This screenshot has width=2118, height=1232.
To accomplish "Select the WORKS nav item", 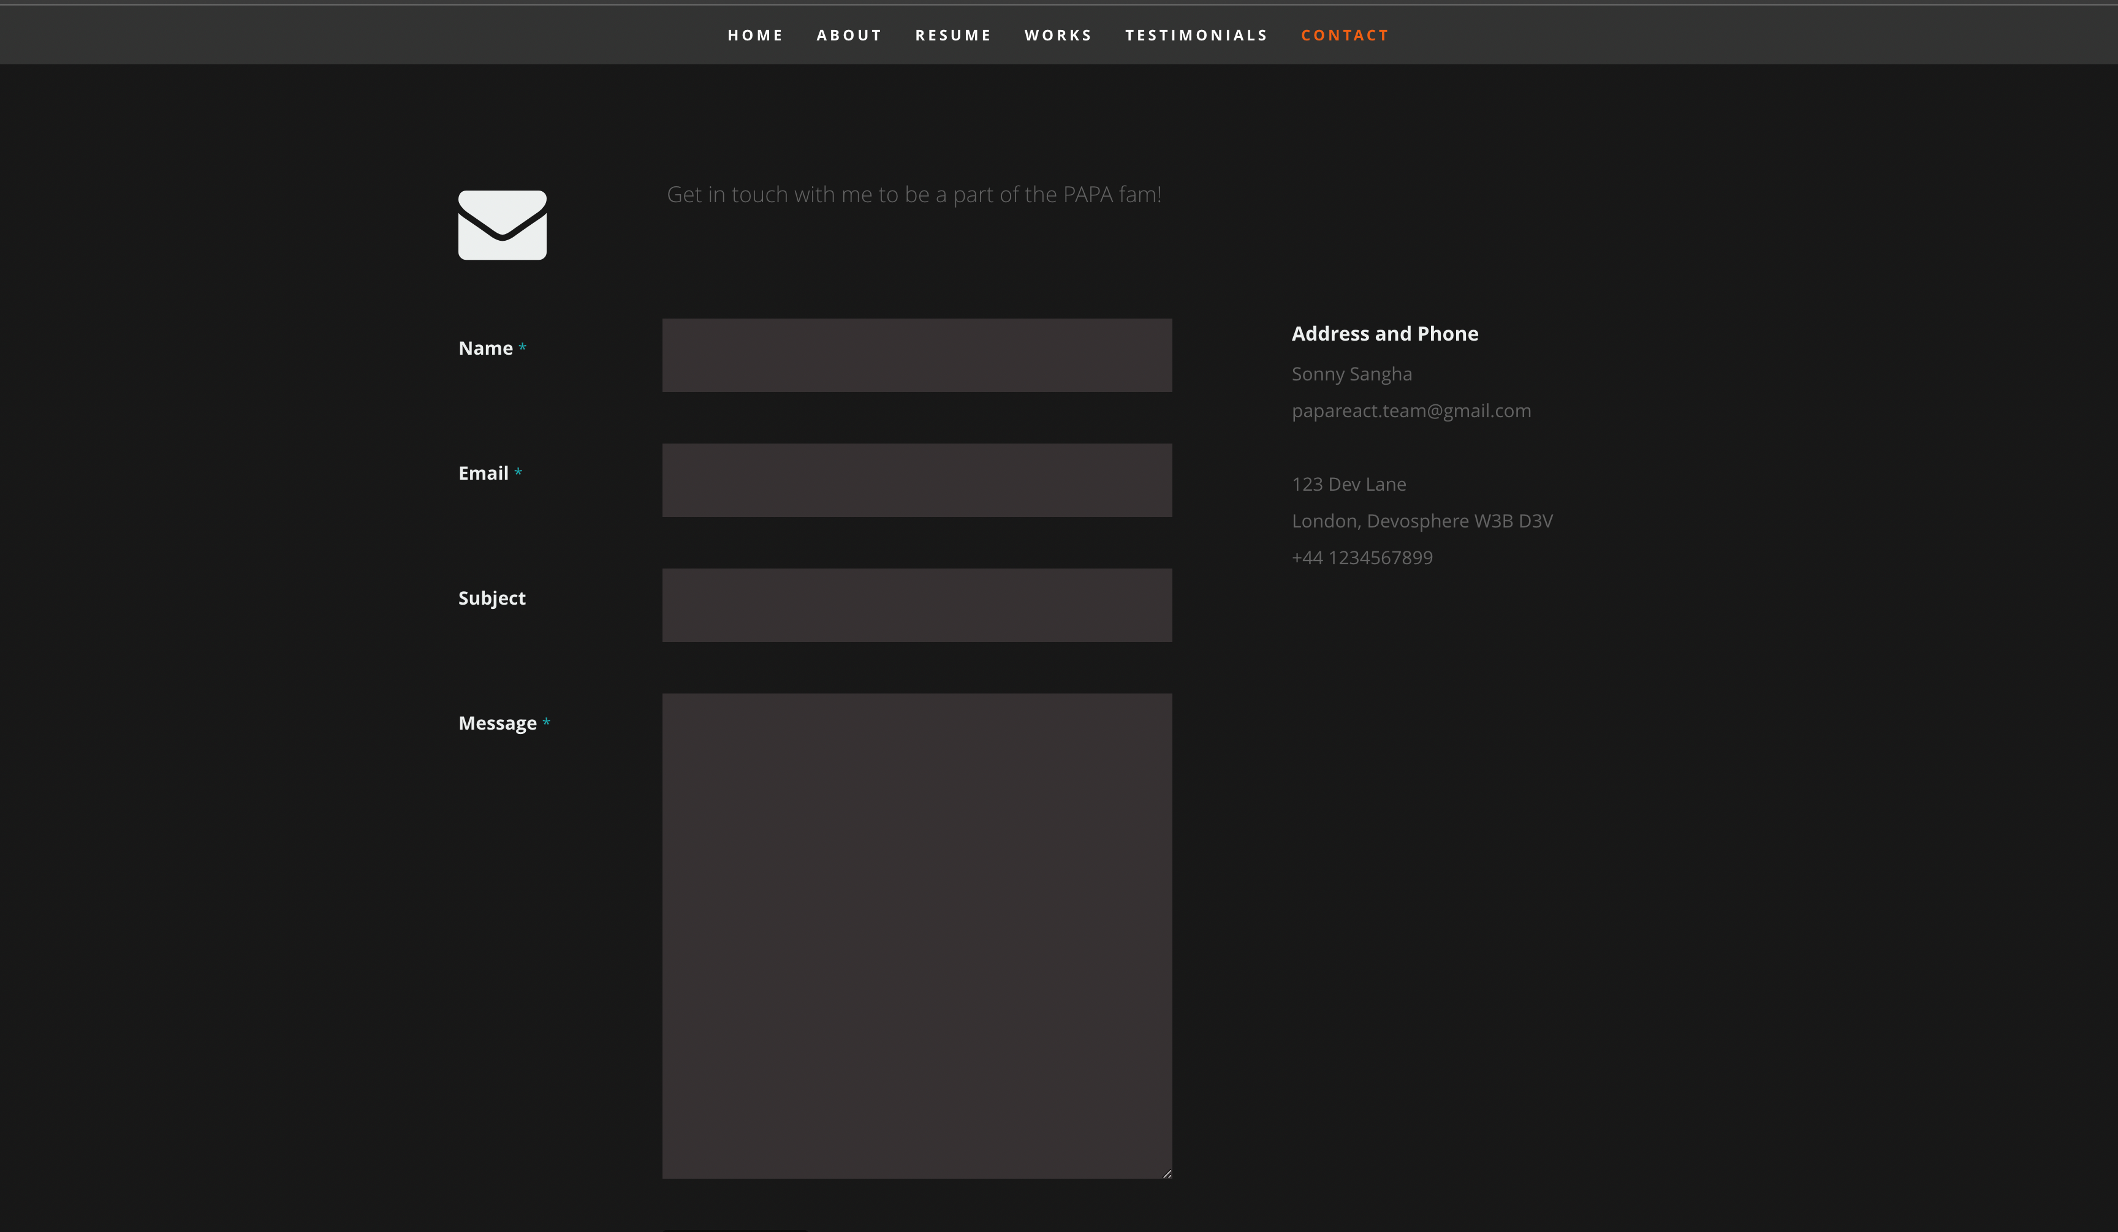I will [1057, 36].
